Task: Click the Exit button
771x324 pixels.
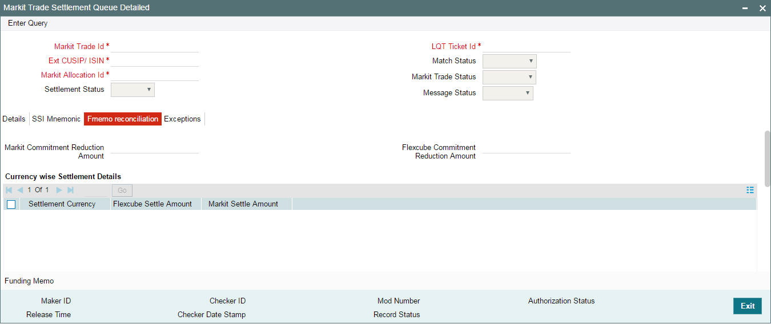Action: tap(748, 306)
